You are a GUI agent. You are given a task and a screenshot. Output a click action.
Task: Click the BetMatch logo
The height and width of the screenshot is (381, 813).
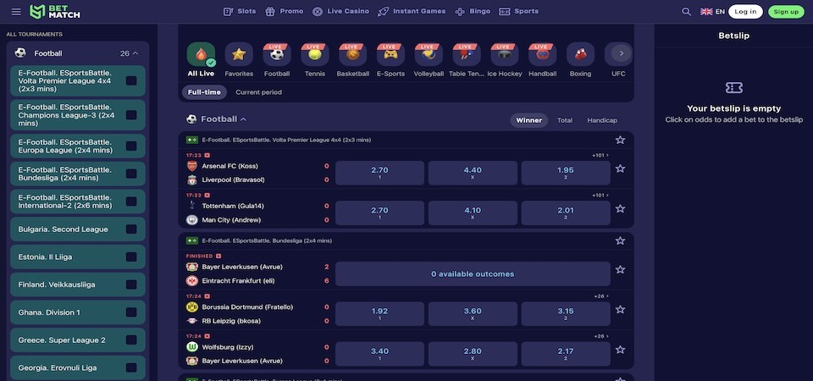pos(55,12)
